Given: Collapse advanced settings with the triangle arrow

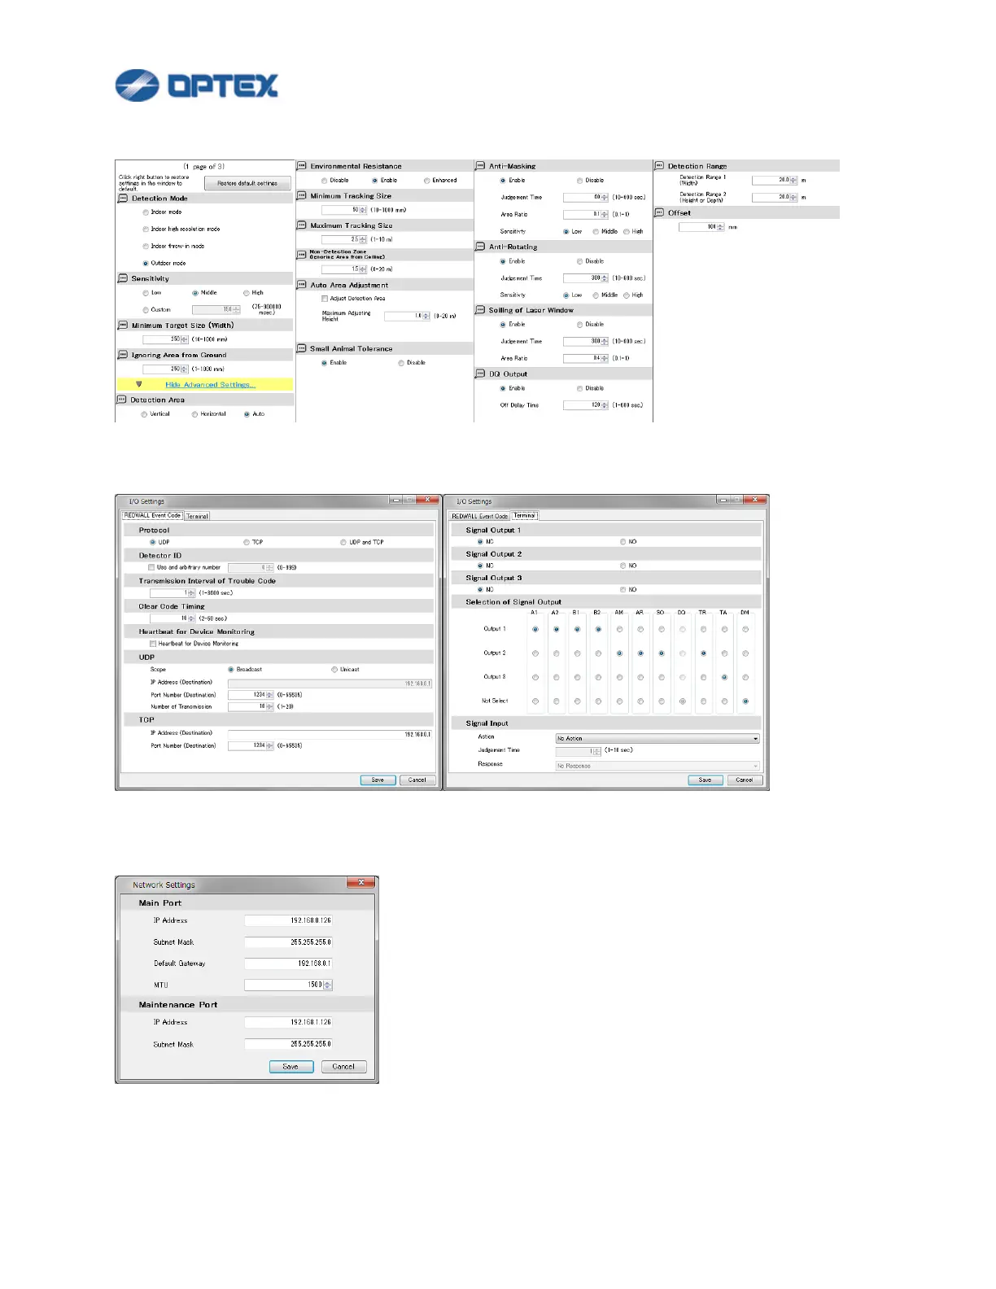Looking at the screenshot, I should tap(139, 384).
